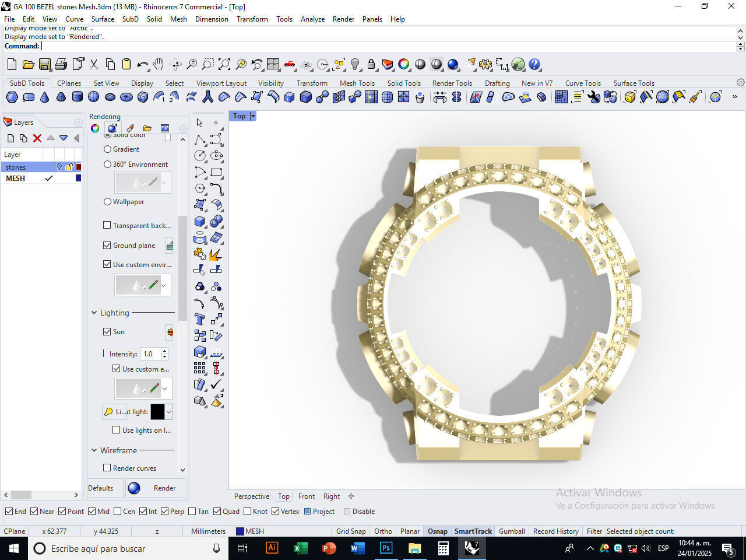Toggle Ortho in the status bar
The height and width of the screenshot is (560, 746).
pos(383,531)
